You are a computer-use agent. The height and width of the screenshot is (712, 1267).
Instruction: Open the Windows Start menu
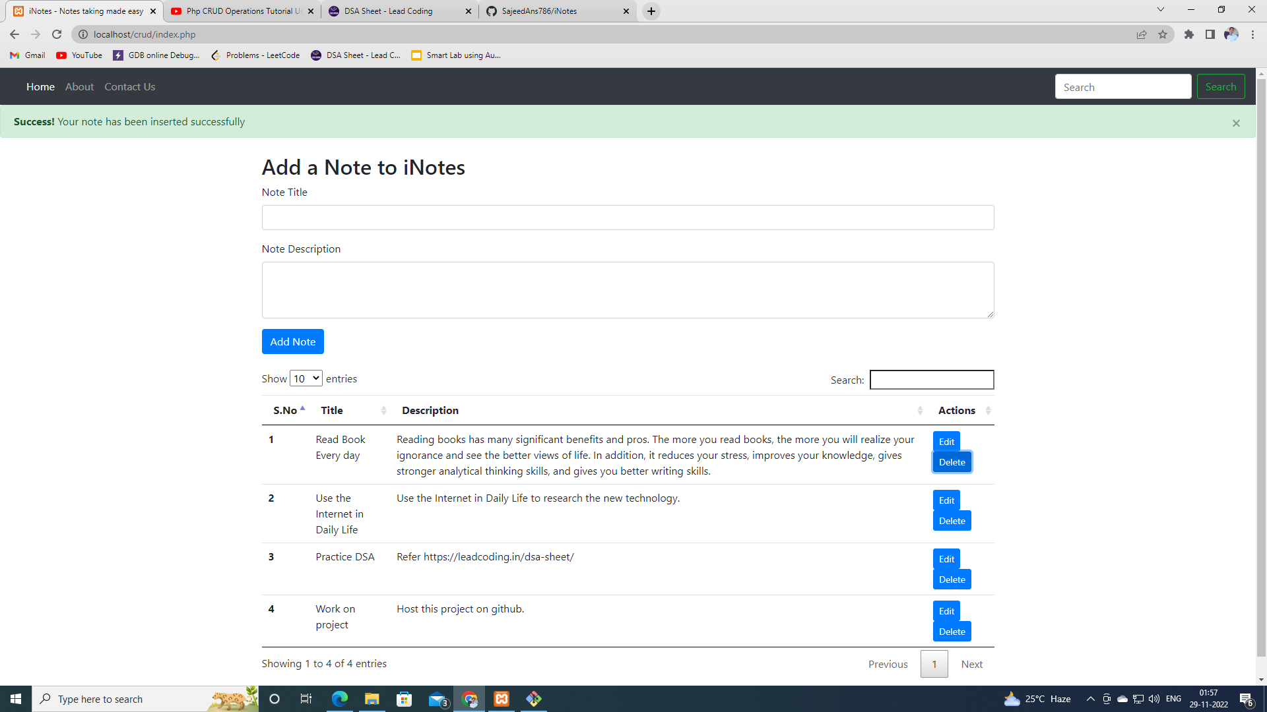click(x=16, y=699)
